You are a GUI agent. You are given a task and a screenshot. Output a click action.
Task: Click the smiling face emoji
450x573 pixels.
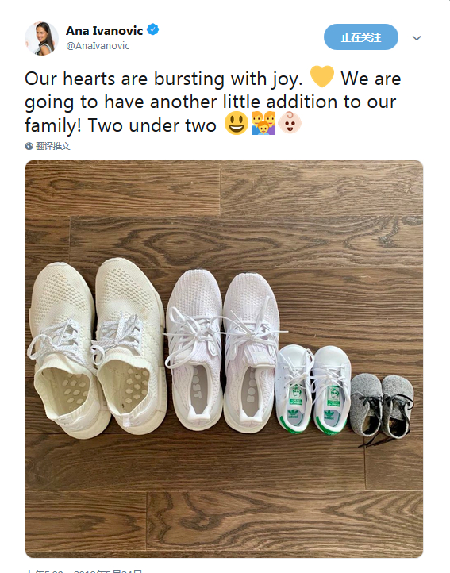[237, 123]
